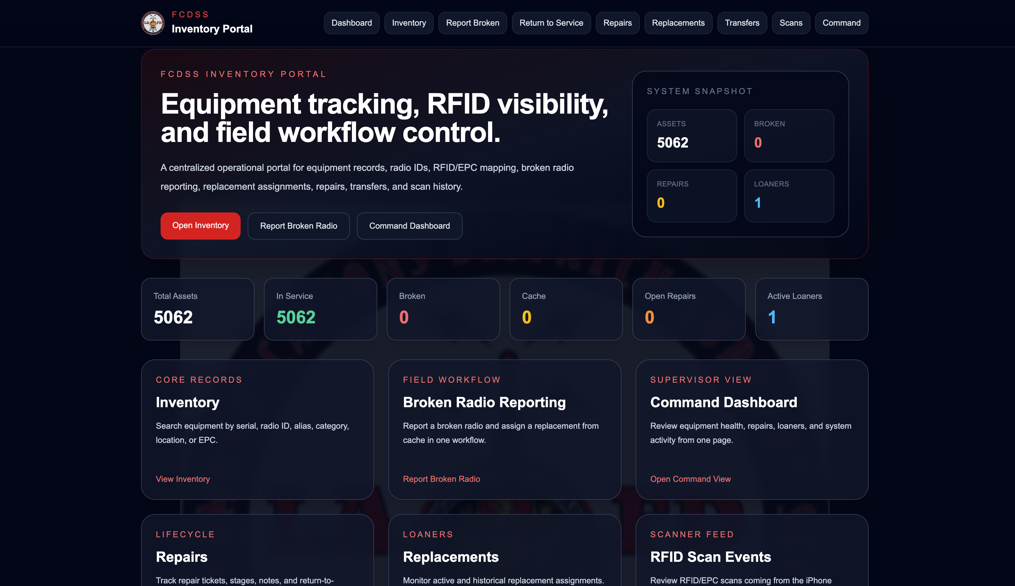This screenshot has width=1015, height=586.
Task: Click the Equipment tracking hero headline
Action: 384,117
